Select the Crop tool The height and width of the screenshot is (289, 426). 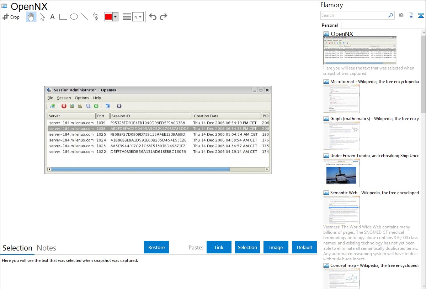[11, 17]
